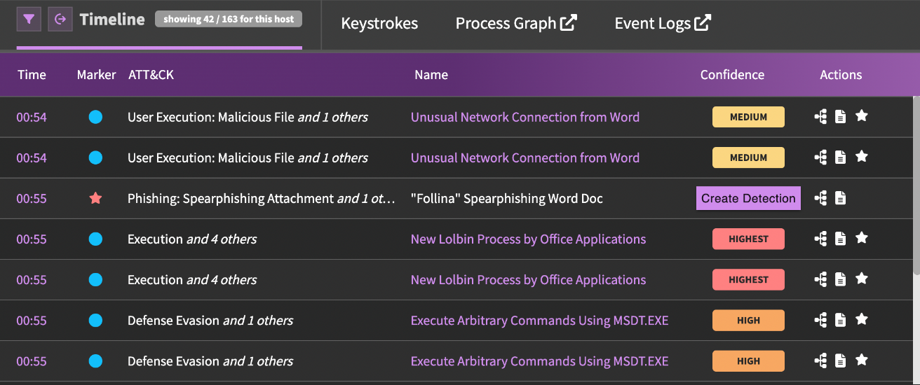
Task: Click the Time column header
Action: coord(32,75)
